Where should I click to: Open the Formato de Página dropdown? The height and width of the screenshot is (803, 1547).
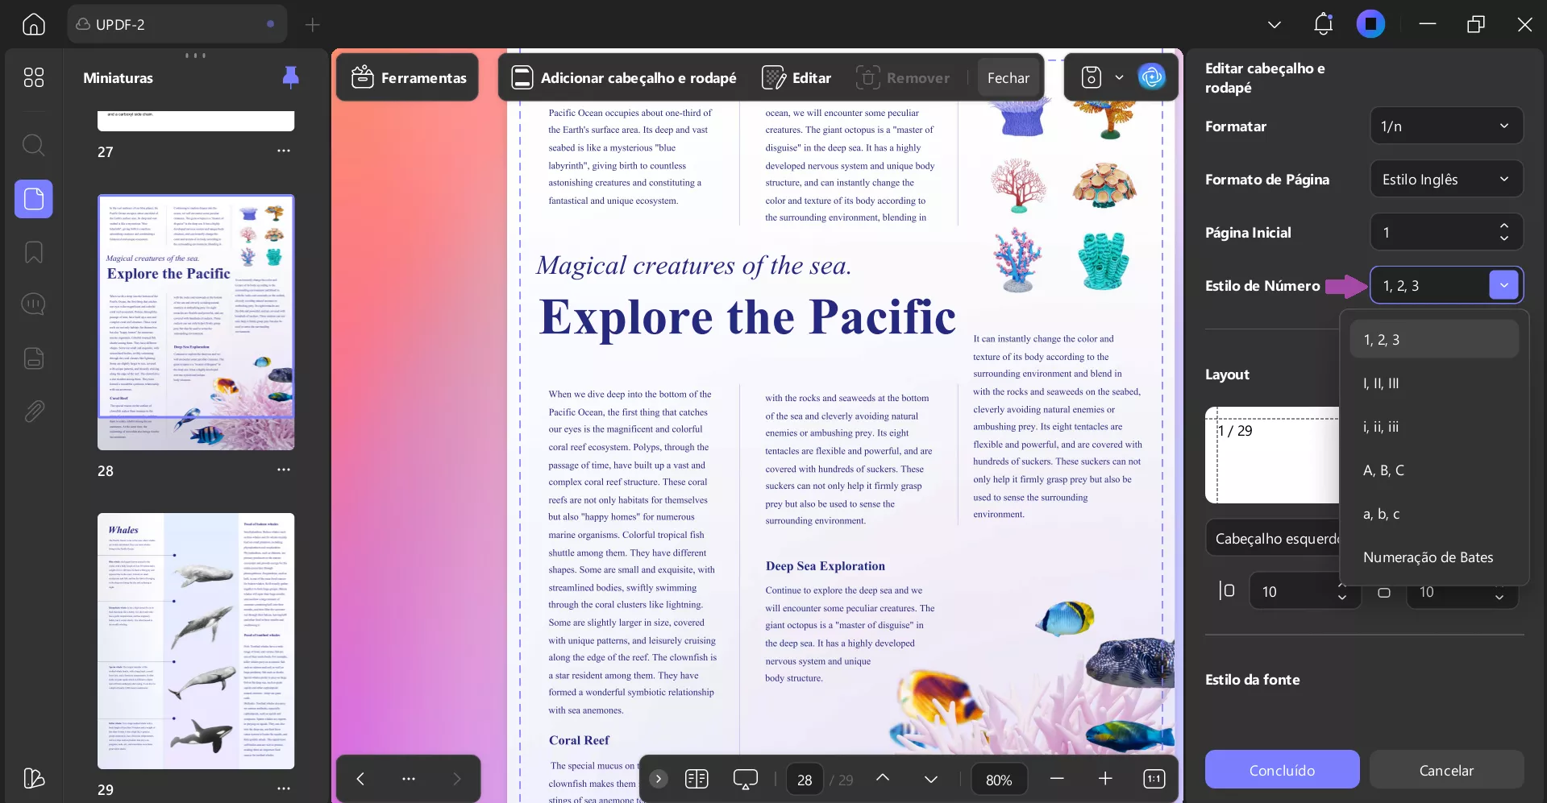(1445, 179)
